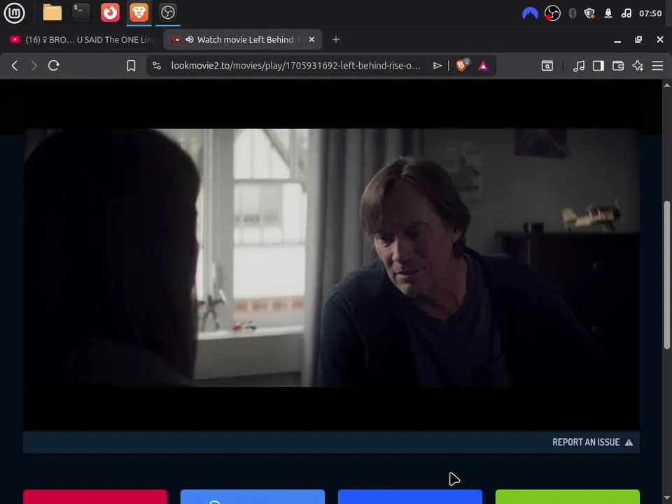
Task: Click the red button below the player
Action: 95,497
